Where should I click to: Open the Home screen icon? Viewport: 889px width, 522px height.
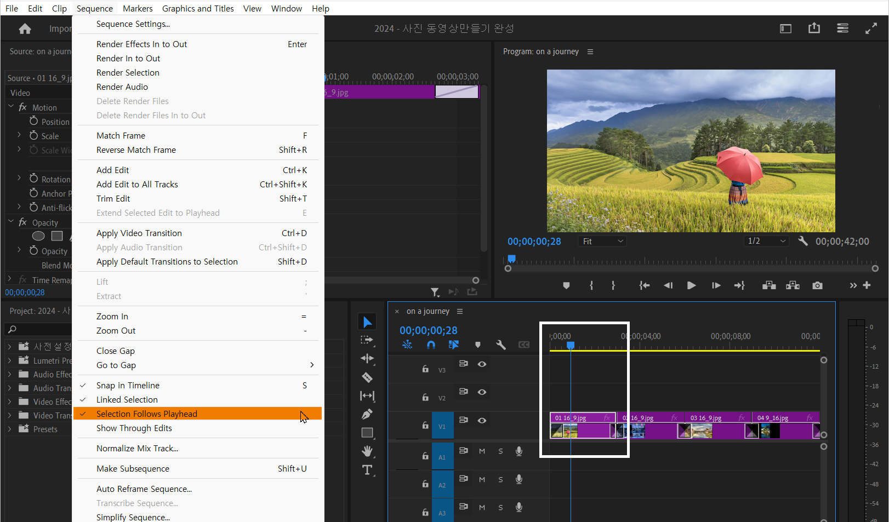click(x=25, y=28)
